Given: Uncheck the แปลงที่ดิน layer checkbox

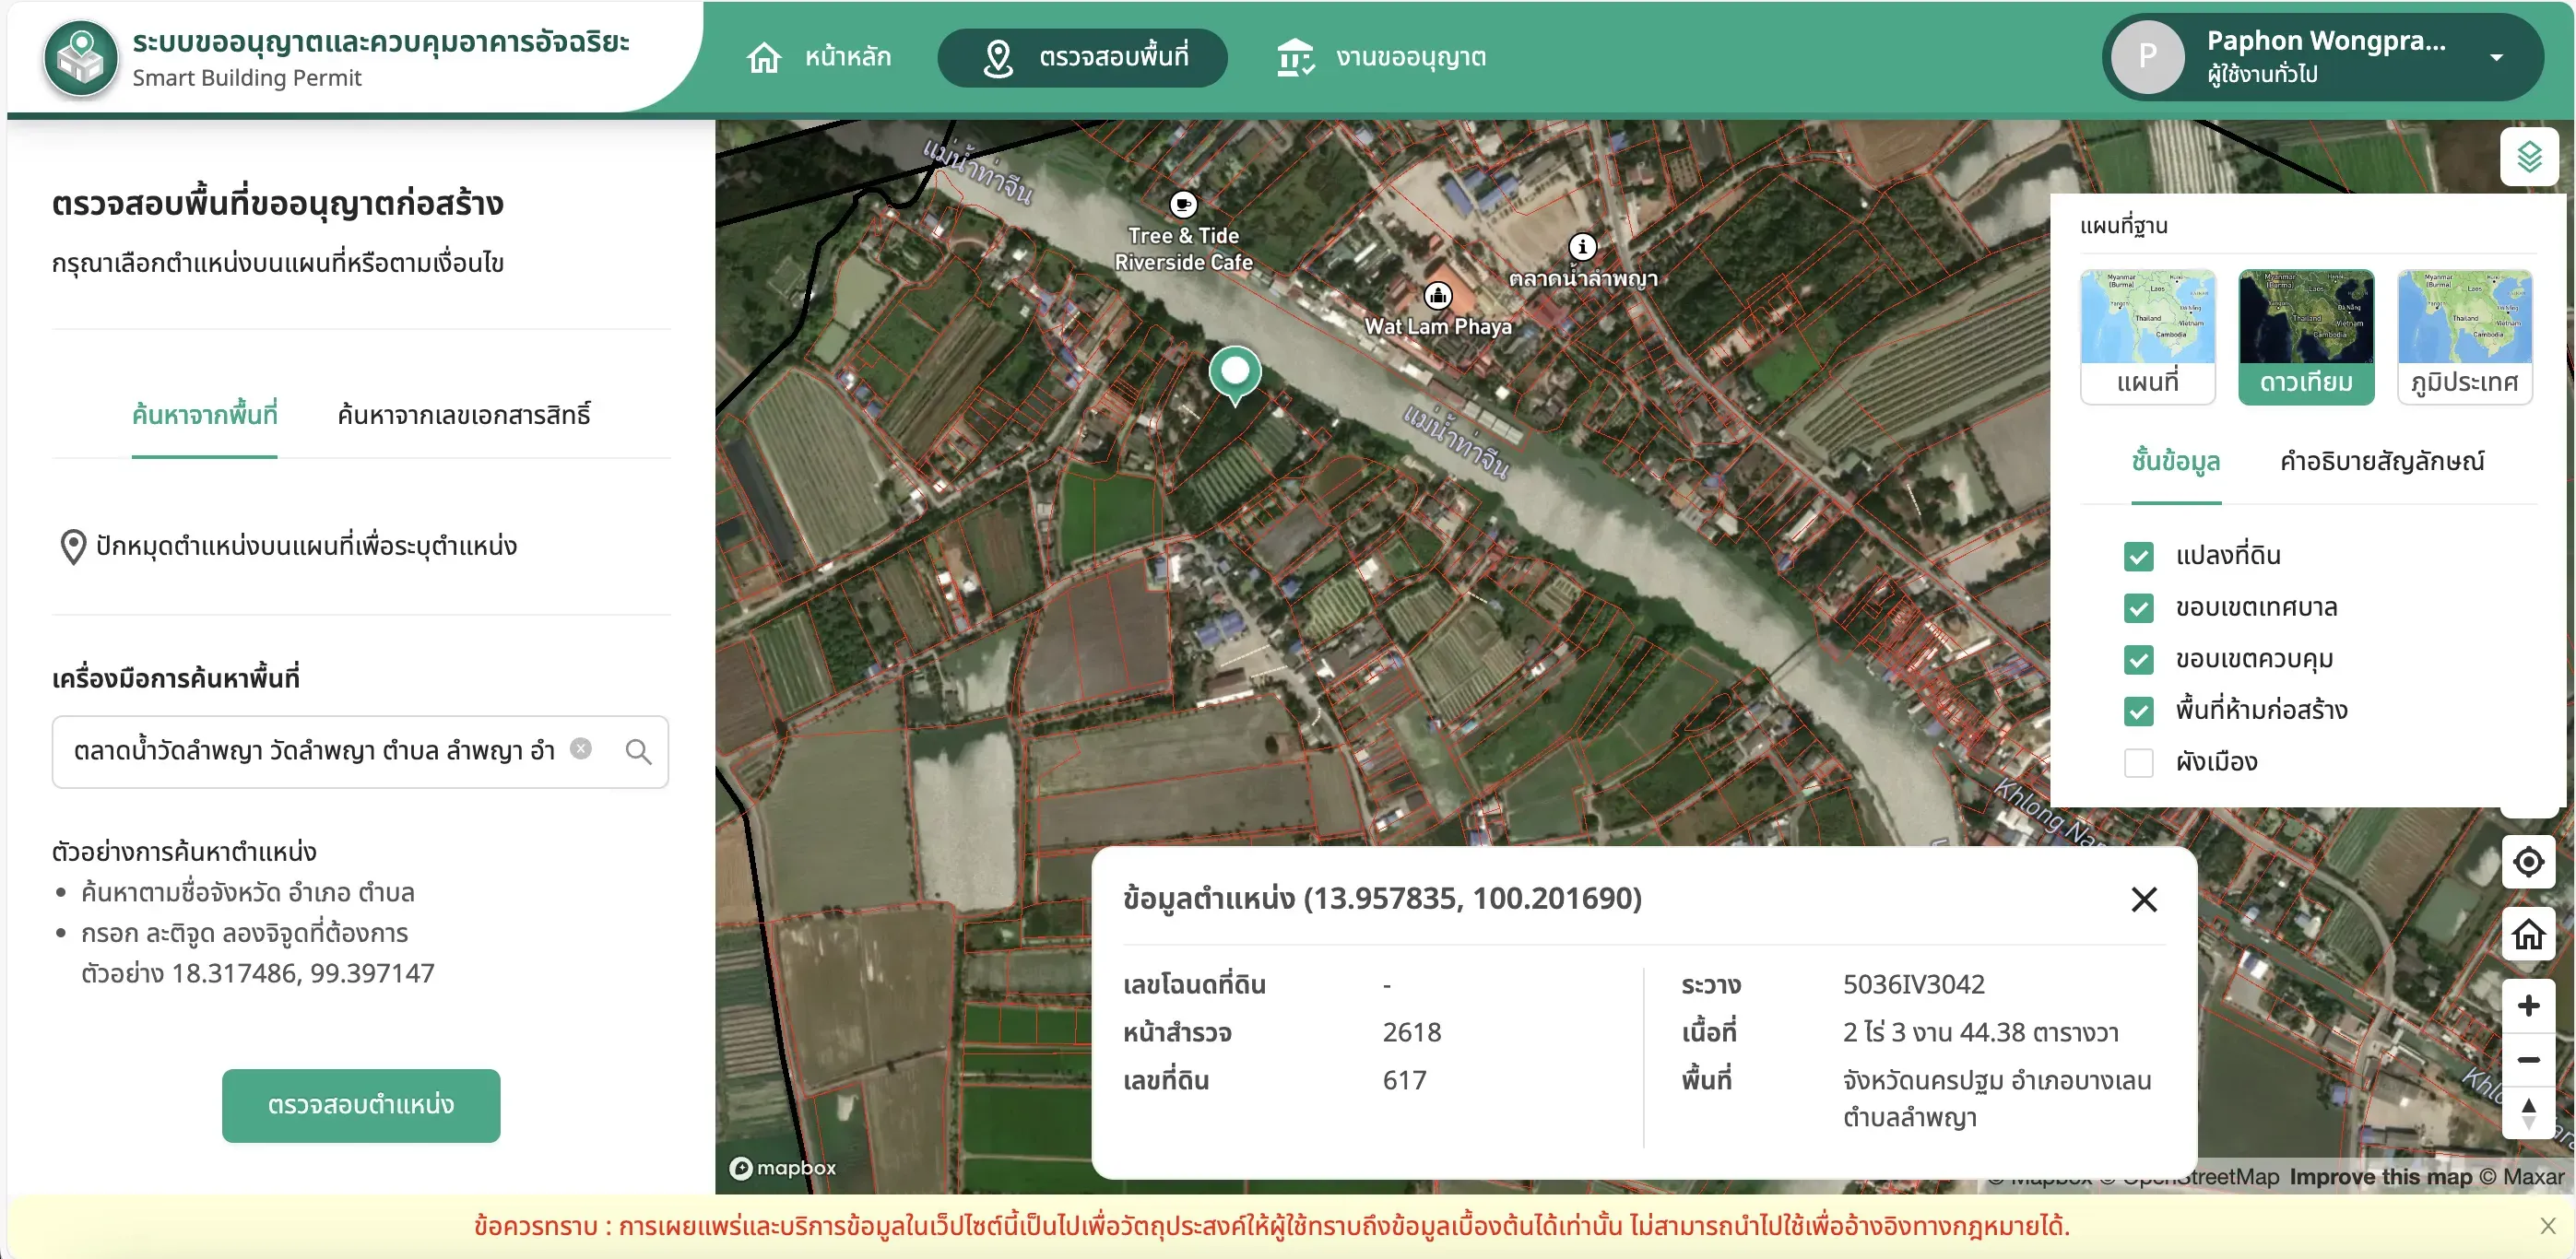Looking at the screenshot, I should (x=2138, y=556).
